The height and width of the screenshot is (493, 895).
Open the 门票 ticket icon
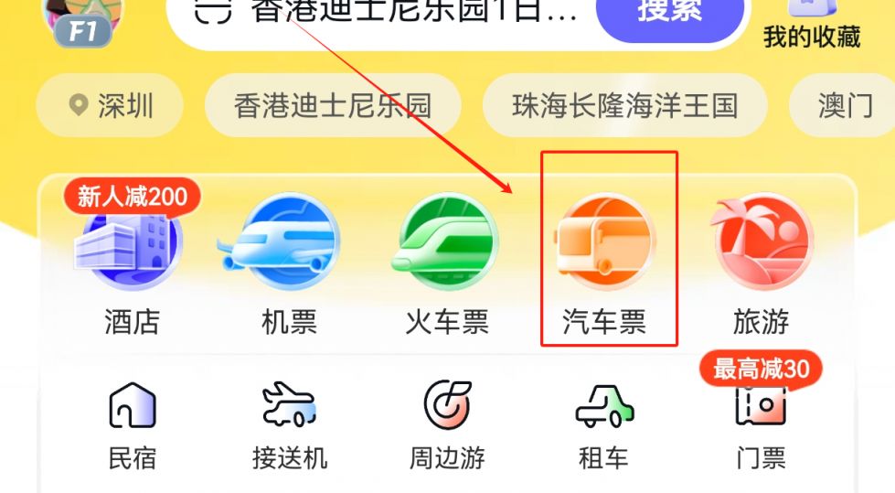click(x=762, y=406)
